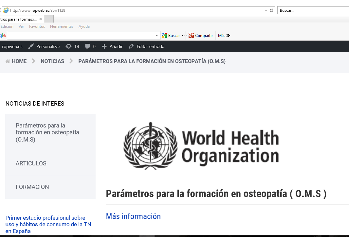Click the Google+ Compartir button

(201, 36)
